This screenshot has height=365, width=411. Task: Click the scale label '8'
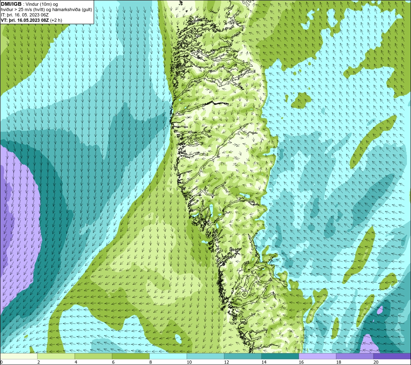pos(151,362)
